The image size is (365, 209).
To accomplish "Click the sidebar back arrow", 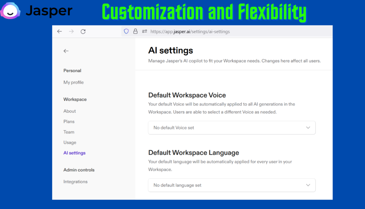I will click(x=66, y=51).
